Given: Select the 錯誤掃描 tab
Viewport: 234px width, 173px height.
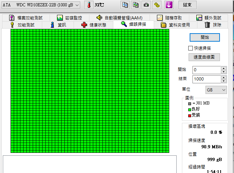Looking at the screenshot, I should coord(134,24).
